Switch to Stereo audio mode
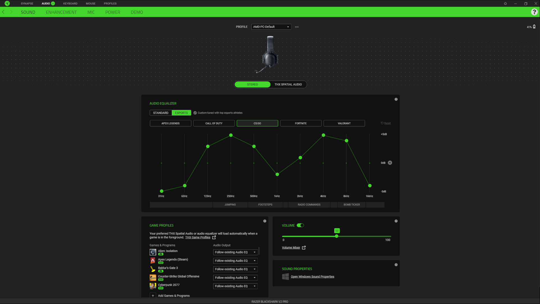Viewport: 540px width, 304px height. point(252,84)
